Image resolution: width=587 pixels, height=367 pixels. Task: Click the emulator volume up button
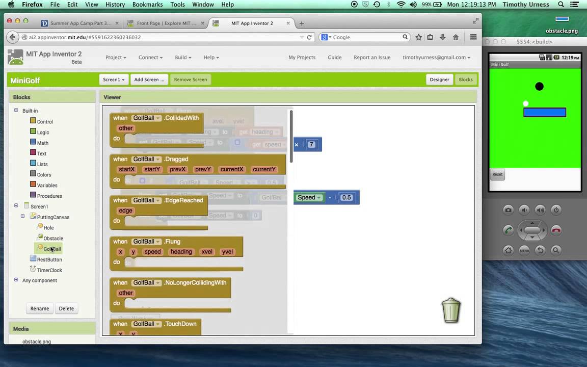[x=540, y=209]
